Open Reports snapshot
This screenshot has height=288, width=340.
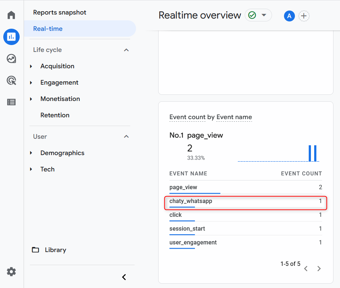[x=60, y=13]
